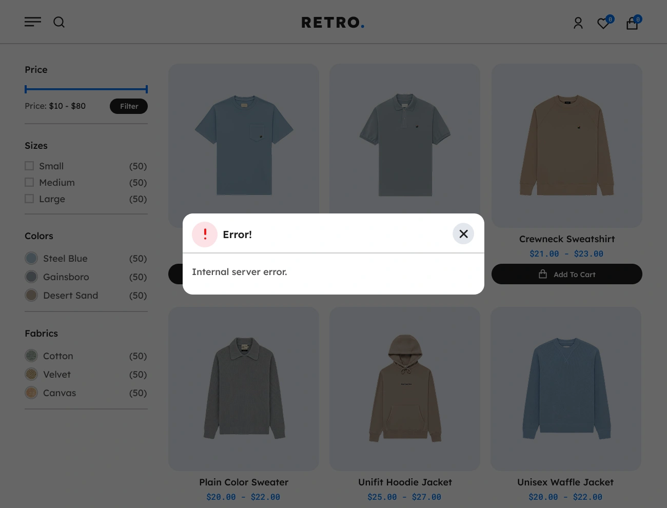The height and width of the screenshot is (508, 667).
Task: Open the hamburger menu icon
Action: pyautogui.click(x=33, y=22)
